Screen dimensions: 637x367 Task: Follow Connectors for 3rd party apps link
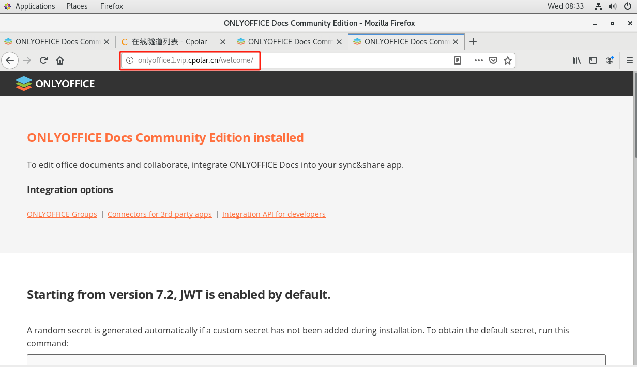(x=160, y=214)
